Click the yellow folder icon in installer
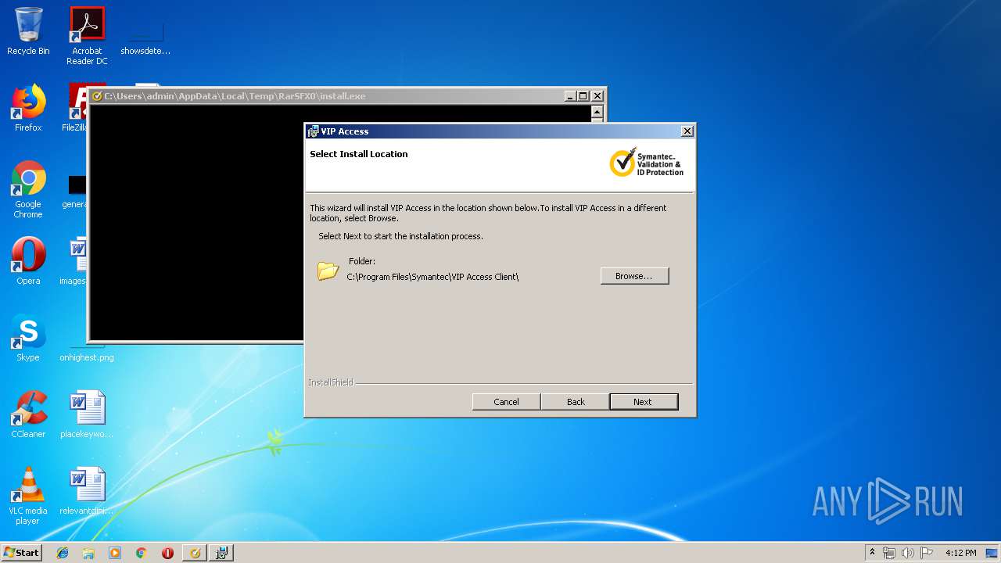Image resolution: width=1001 pixels, height=563 pixels. click(x=328, y=271)
